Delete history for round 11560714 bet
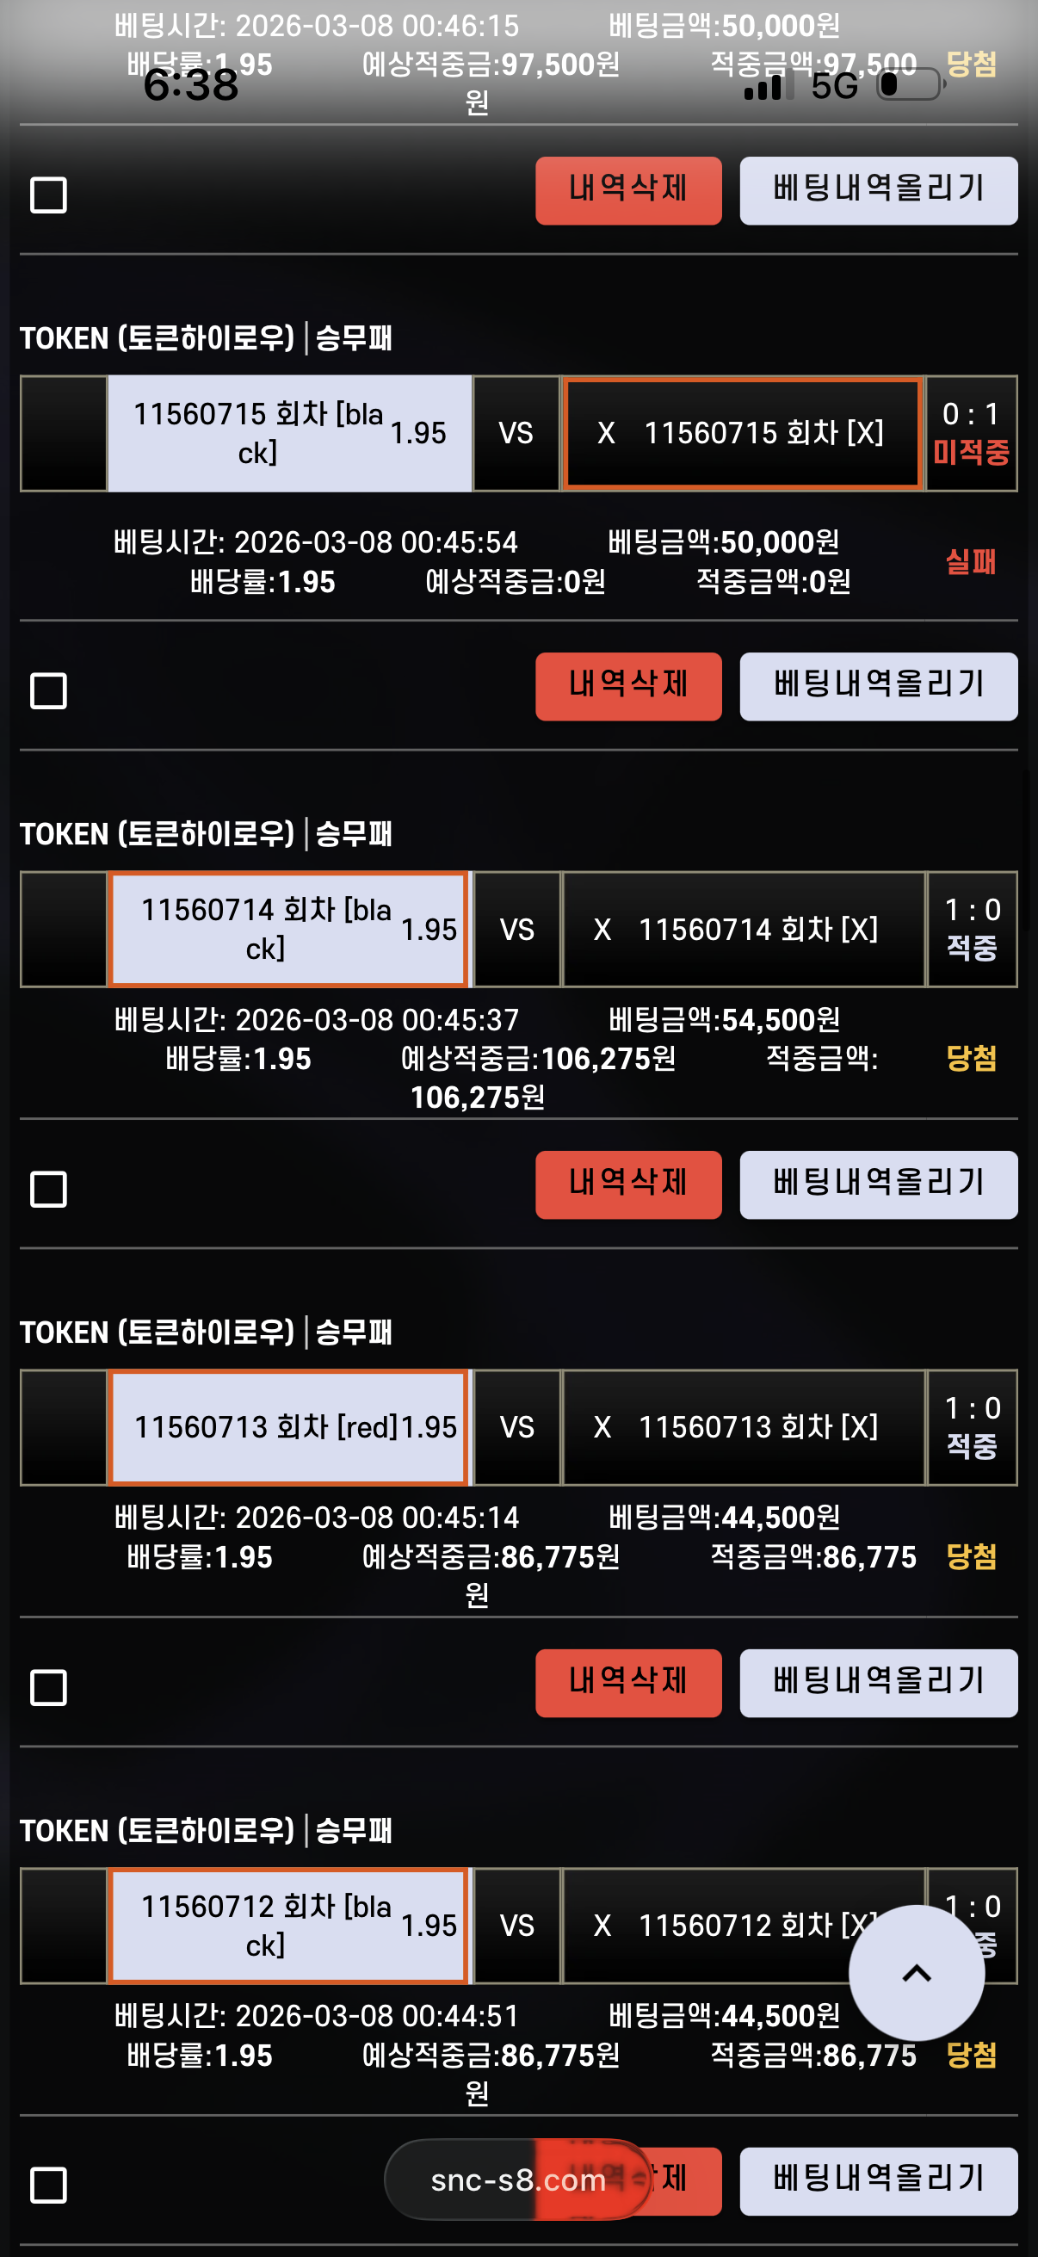 (x=628, y=1184)
